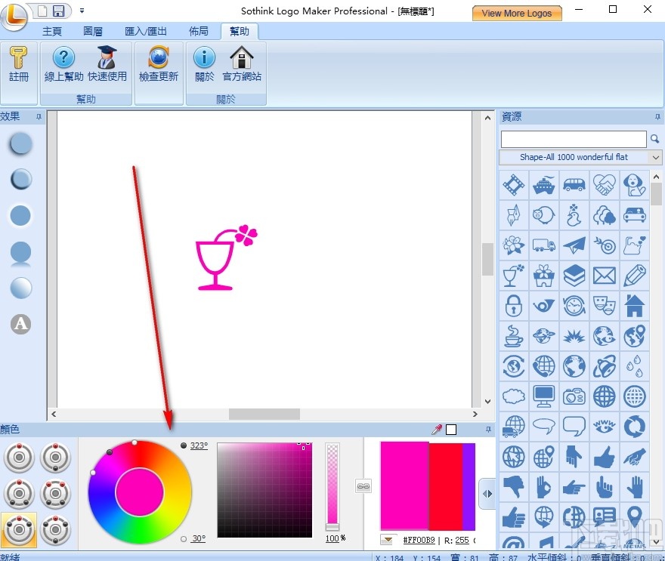Select the 323° hue radio button

point(181,445)
